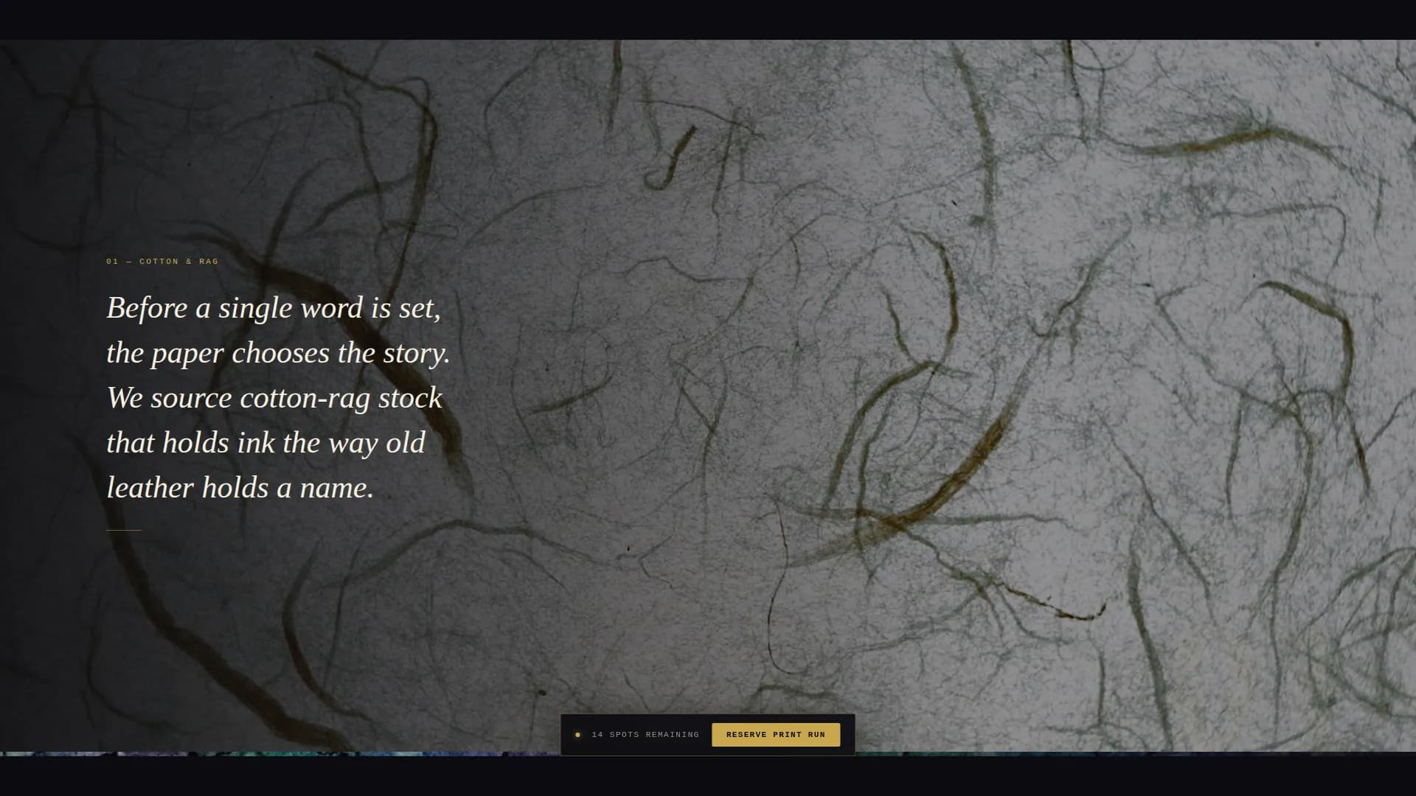This screenshot has width=1416, height=796.
Task: Click the '01 — Cotton & Rag' section label
Action: pos(162,262)
